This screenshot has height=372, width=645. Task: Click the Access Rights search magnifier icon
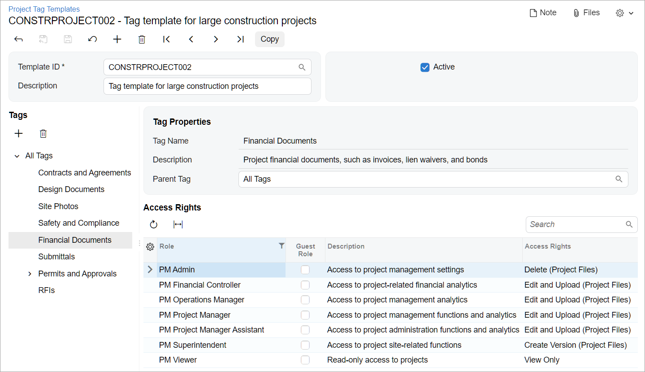pyautogui.click(x=629, y=224)
